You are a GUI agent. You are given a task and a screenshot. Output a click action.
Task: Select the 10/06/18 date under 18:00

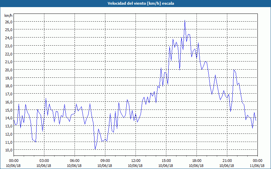tap(196, 166)
